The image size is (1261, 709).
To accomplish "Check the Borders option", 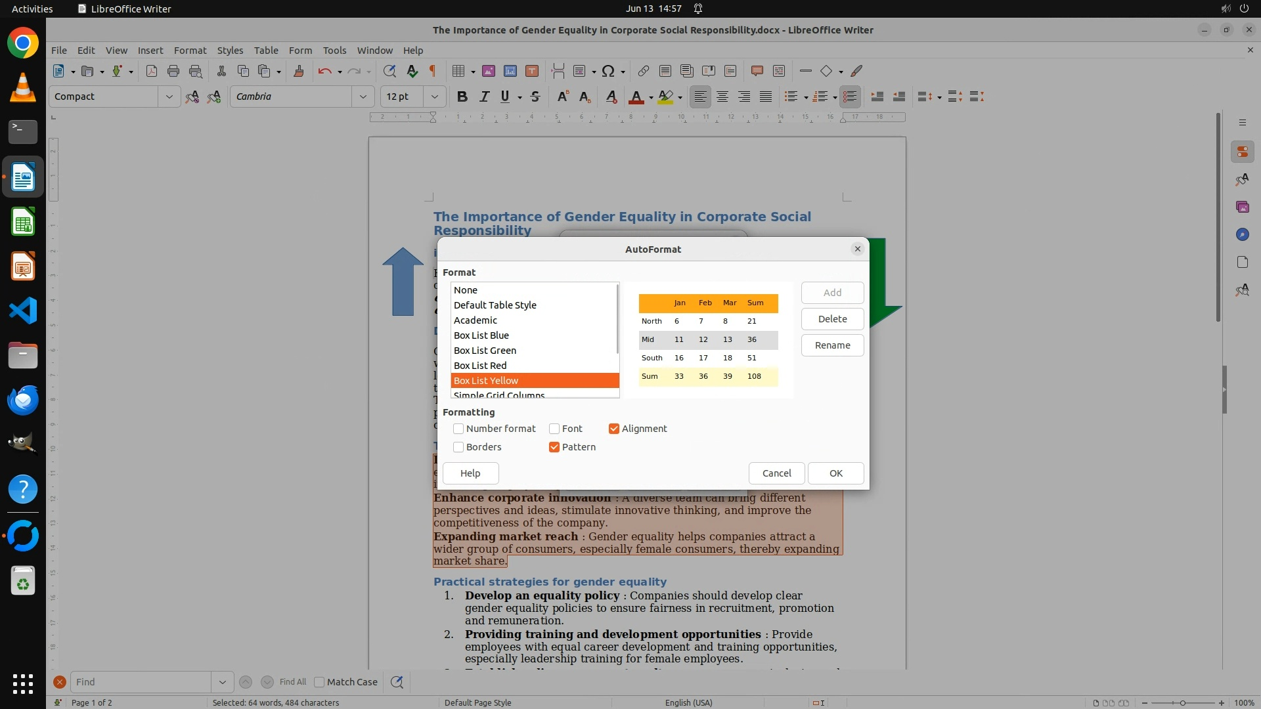I will point(458,447).
